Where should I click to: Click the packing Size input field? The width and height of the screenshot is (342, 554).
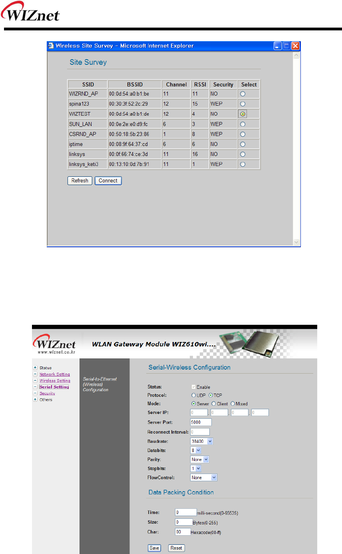[184, 522]
